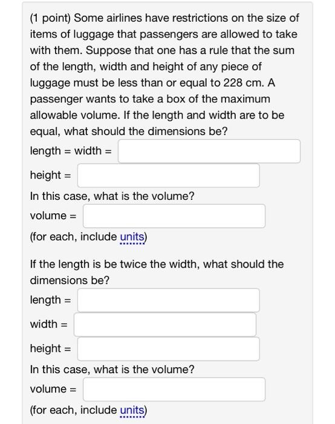Click the last 'volume =' label
This screenshot has height=424, width=335.
53,389
